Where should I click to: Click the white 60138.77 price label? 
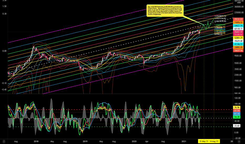click(x=238, y=29)
